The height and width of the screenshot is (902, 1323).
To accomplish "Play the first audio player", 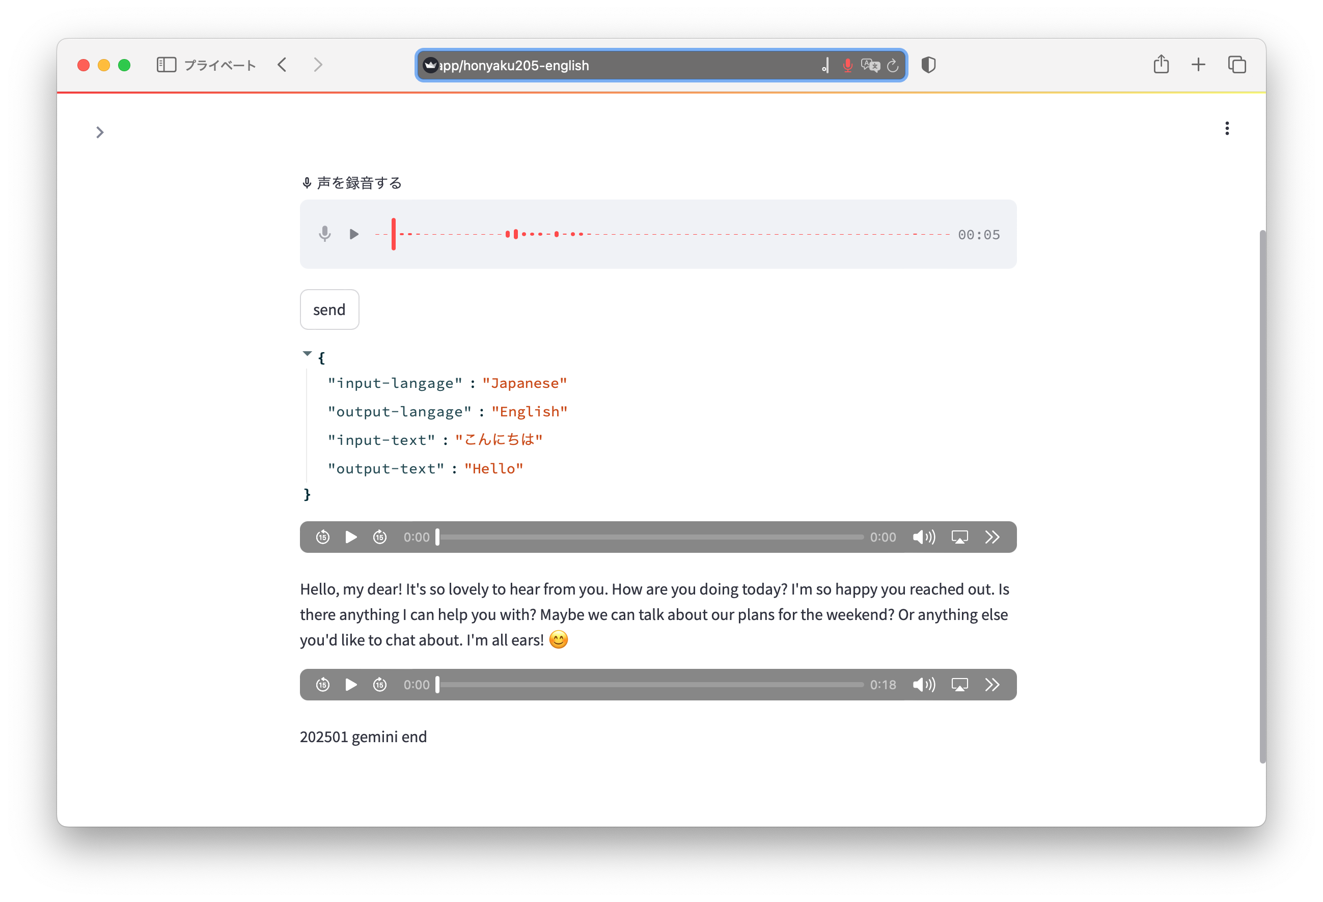I will [x=351, y=537].
